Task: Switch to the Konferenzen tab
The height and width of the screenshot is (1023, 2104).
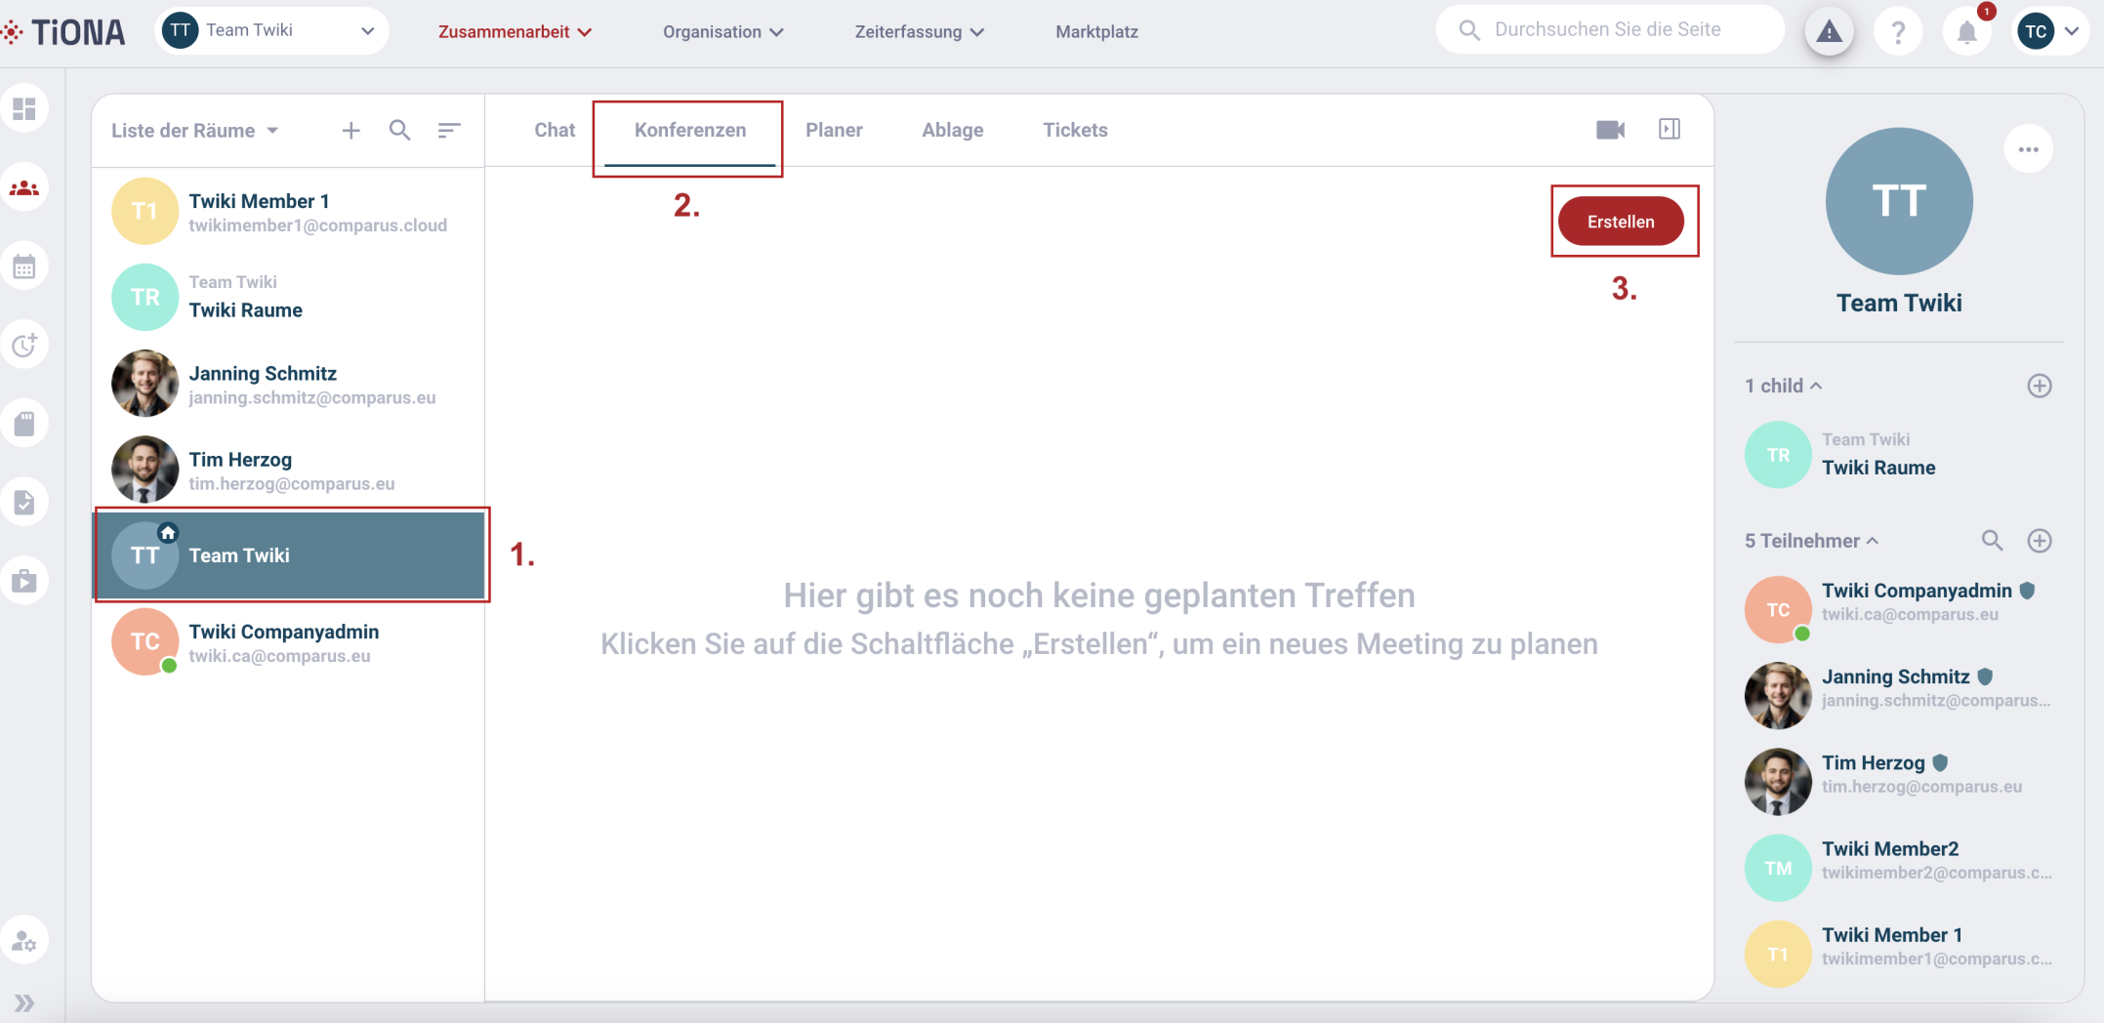Action: pyautogui.click(x=689, y=130)
